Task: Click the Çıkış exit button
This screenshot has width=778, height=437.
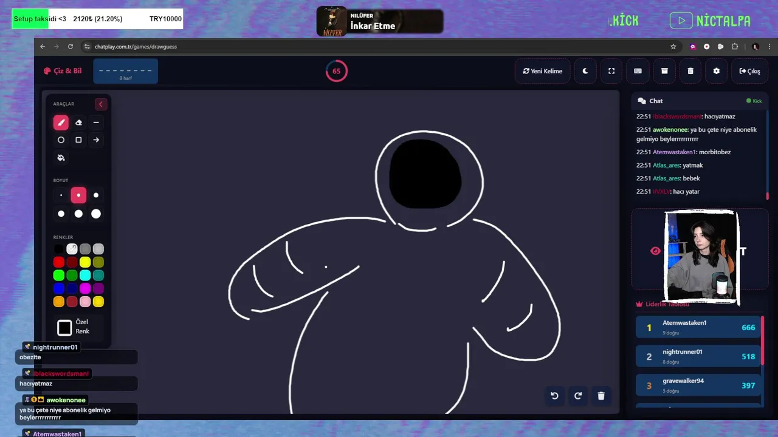Action: click(x=750, y=71)
